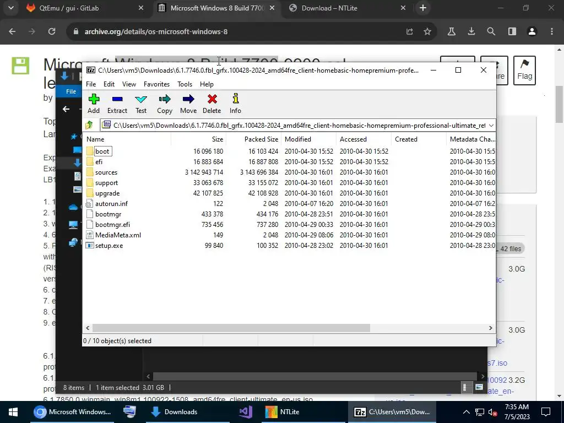Click the muted volume tray icon
The image size is (564, 423).
tap(493, 412)
